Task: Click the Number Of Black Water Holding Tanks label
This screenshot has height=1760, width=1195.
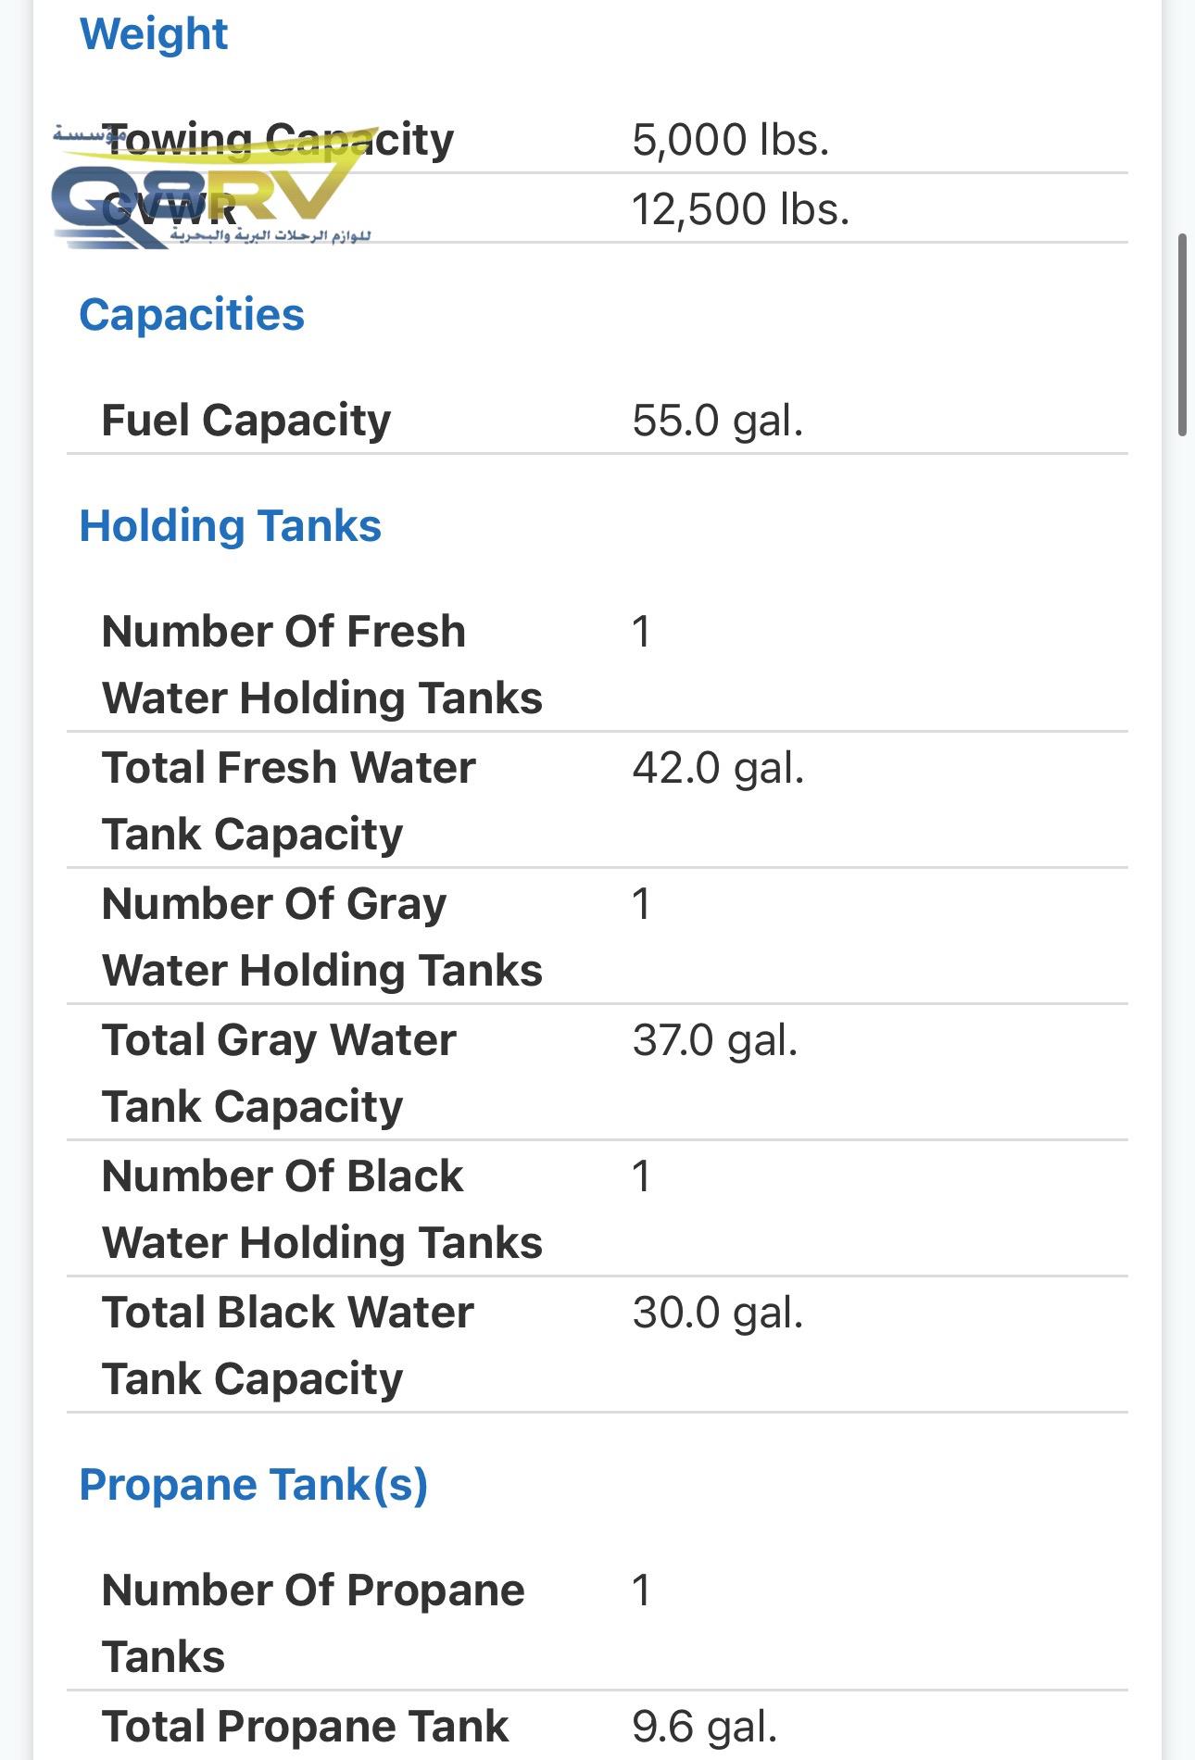Action: click(321, 1209)
